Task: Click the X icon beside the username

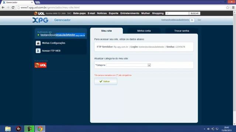Action: point(192,20)
